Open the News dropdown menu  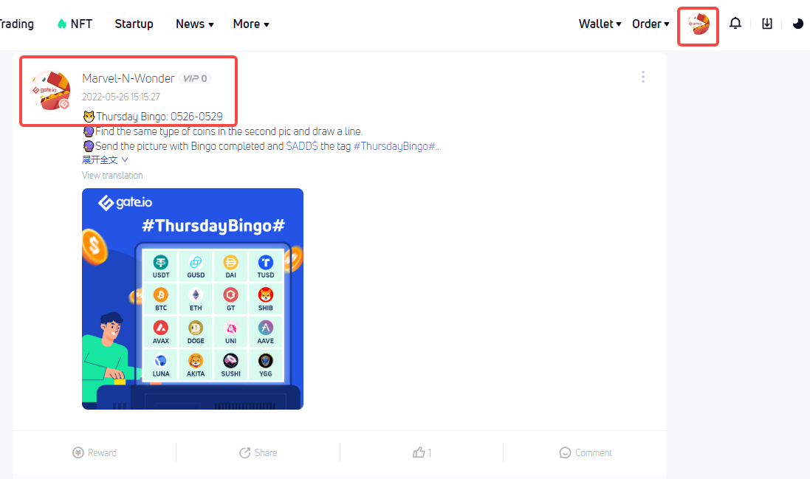(x=195, y=24)
